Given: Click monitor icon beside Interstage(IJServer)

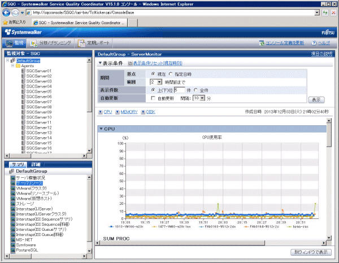Looking at the screenshot, I should pos(13,209).
